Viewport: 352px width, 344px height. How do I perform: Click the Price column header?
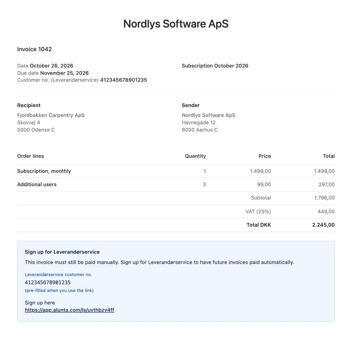point(264,156)
